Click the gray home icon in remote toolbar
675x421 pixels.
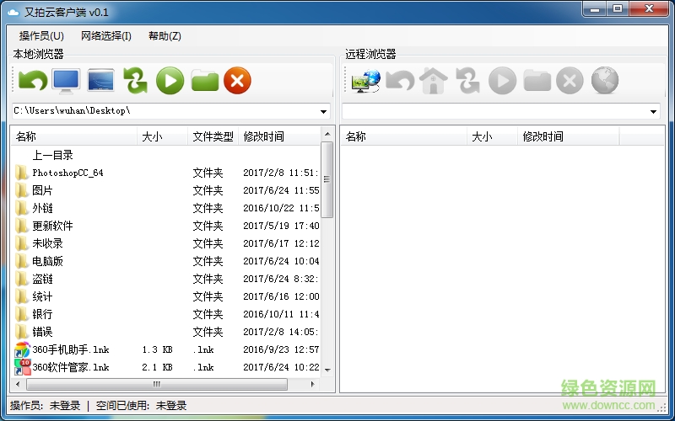point(434,80)
